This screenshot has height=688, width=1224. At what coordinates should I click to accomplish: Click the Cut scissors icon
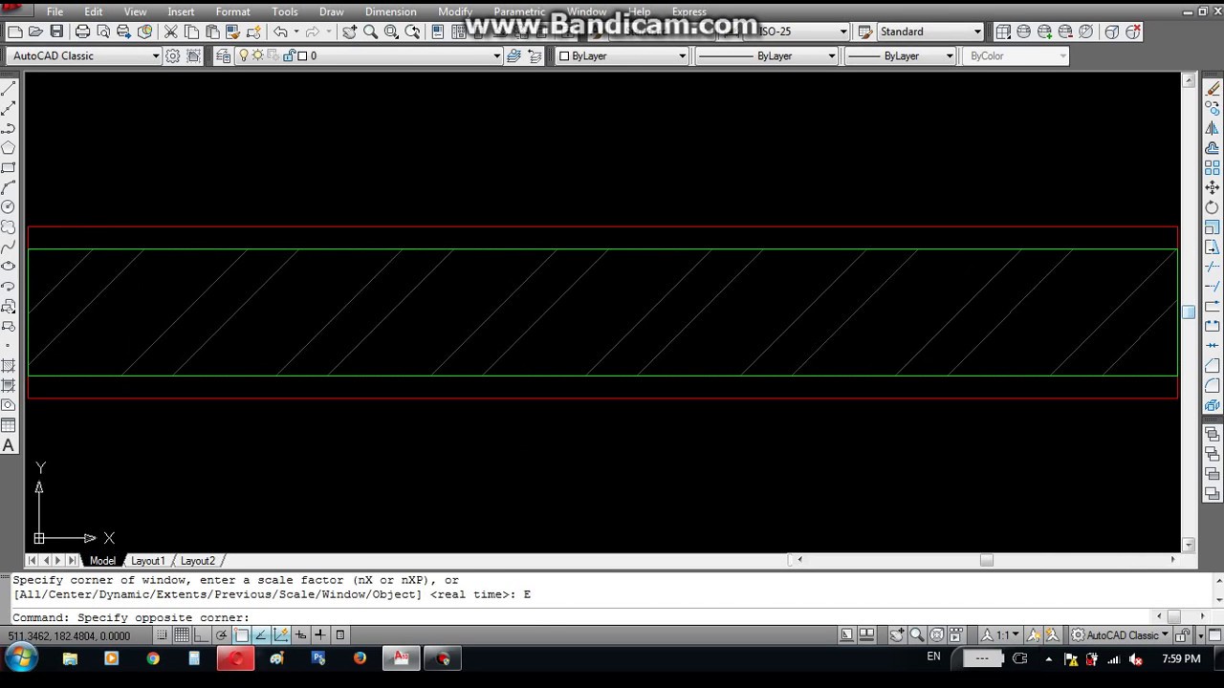(171, 32)
